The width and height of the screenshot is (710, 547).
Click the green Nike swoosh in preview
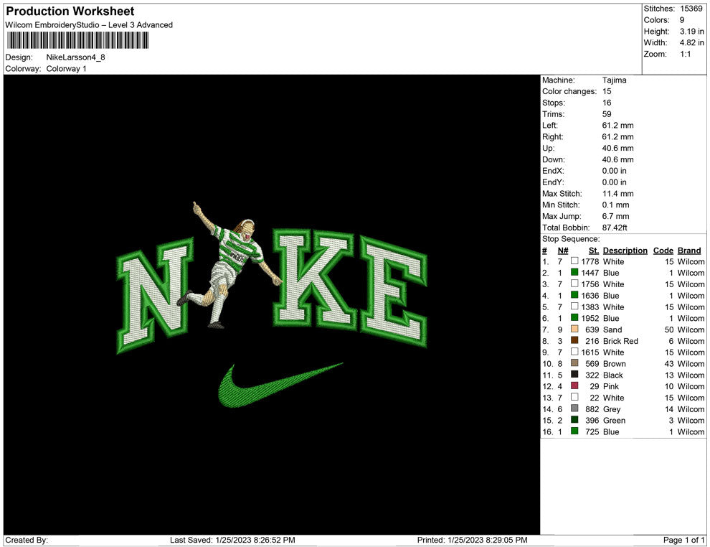click(280, 385)
